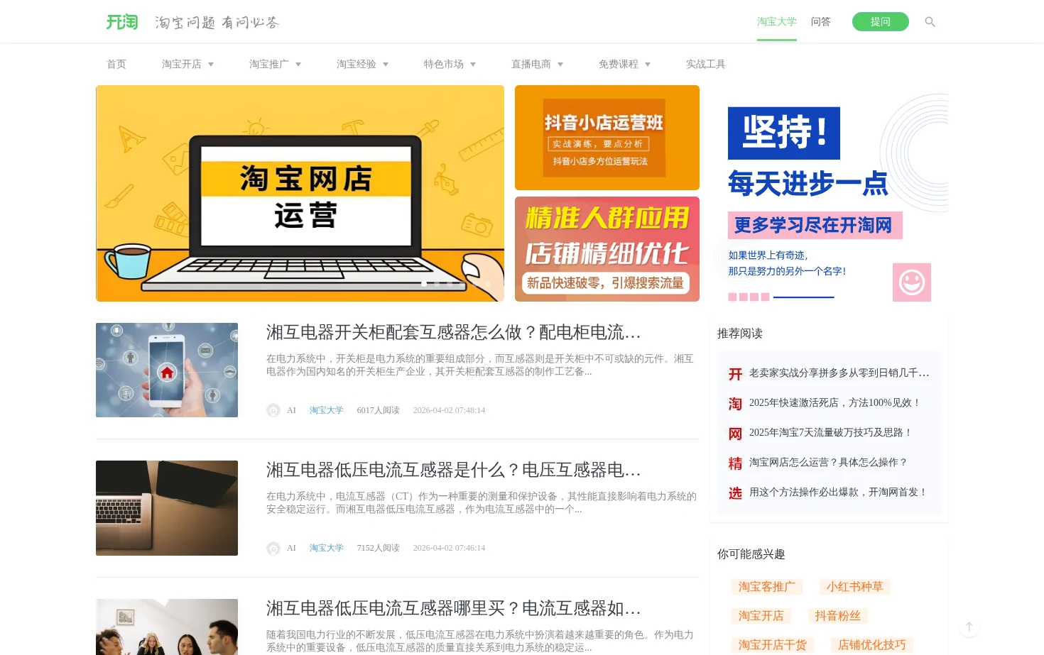Select the first carousel indicator dot
This screenshot has height=655, width=1044.
[424, 284]
